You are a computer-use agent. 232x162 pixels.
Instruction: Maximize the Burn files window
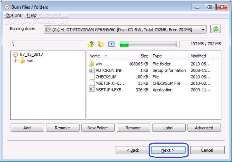tap(209, 7)
